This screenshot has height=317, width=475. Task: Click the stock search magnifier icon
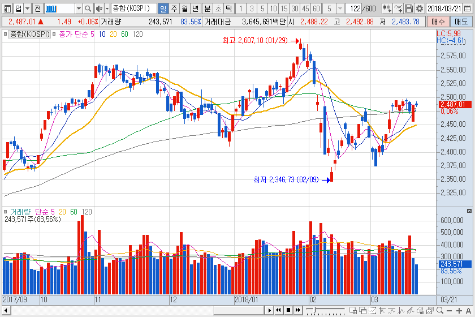(x=88, y=8)
